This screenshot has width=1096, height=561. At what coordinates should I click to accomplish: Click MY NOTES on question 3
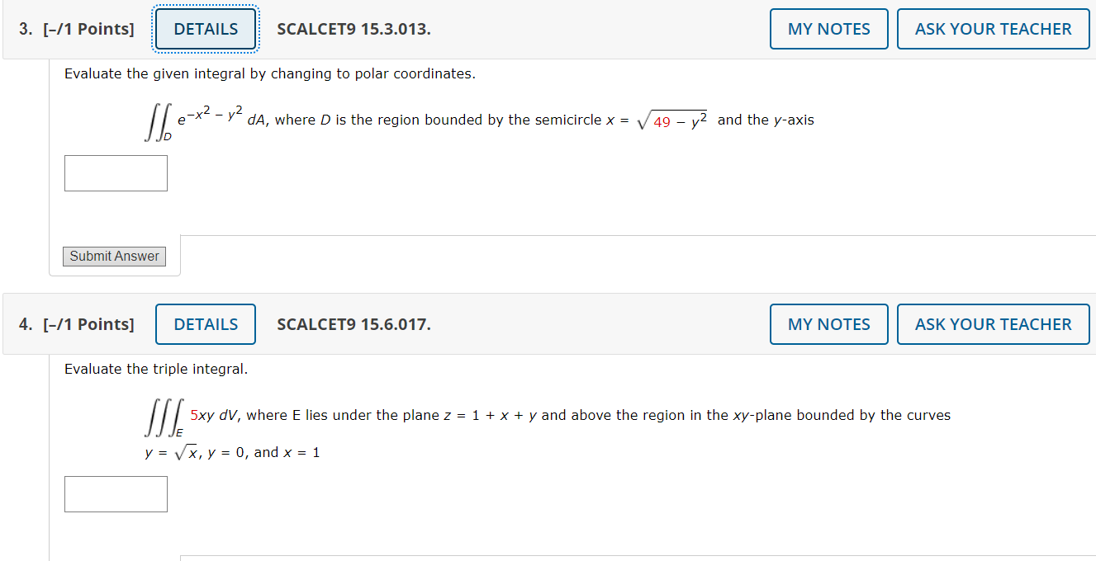pyautogui.click(x=828, y=28)
